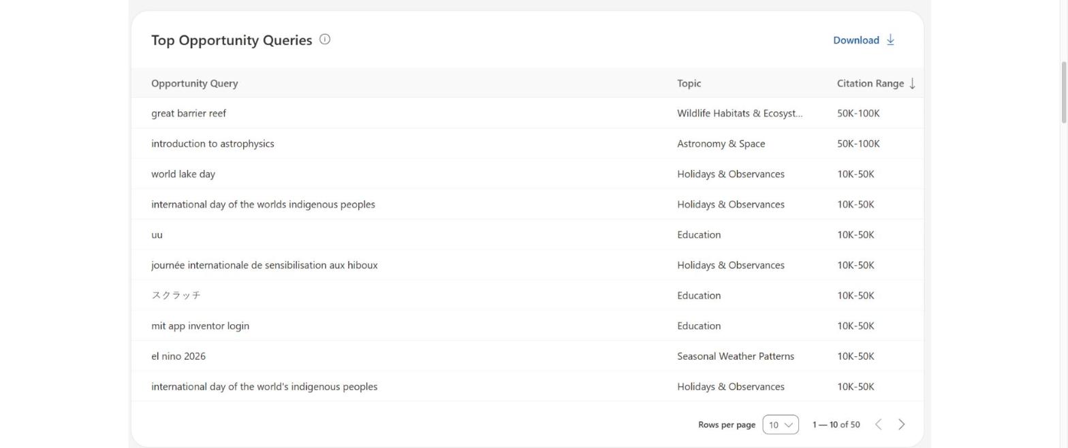
Task: Select the 'great barrier reef' query
Action: (x=189, y=114)
